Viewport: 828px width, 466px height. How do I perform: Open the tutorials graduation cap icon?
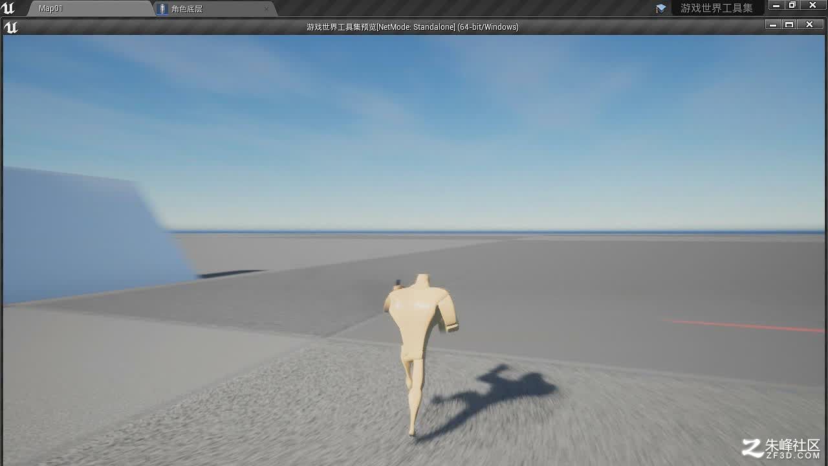pos(660,8)
